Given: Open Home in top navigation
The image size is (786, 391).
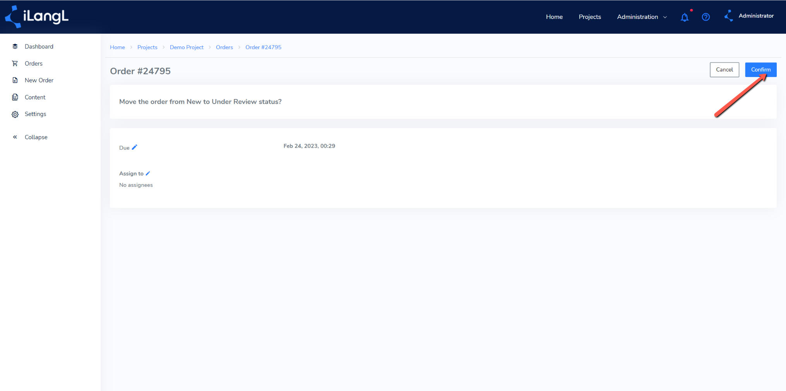Looking at the screenshot, I should click(x=554, y=17).
